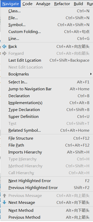Click the Ctrl+U shortcut label
Screen dimensions: 93x222
[x=83, y=117]
